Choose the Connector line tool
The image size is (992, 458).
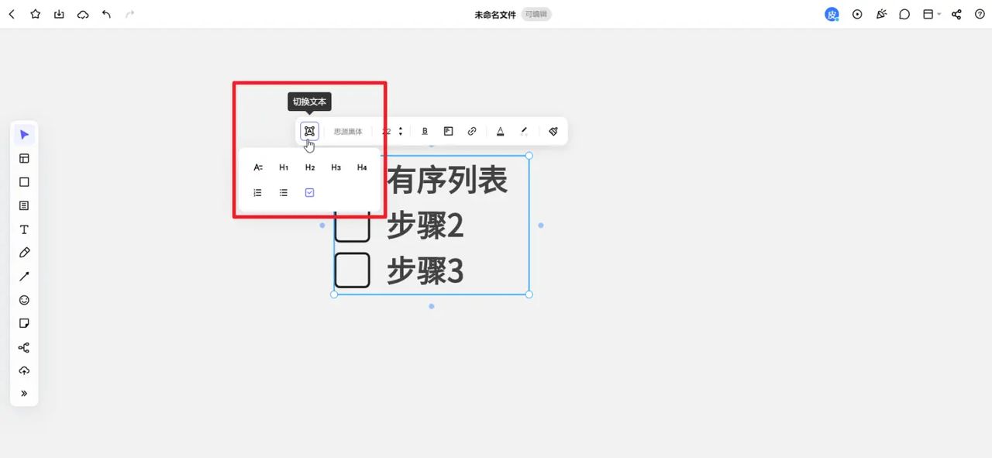pos(24,276)
